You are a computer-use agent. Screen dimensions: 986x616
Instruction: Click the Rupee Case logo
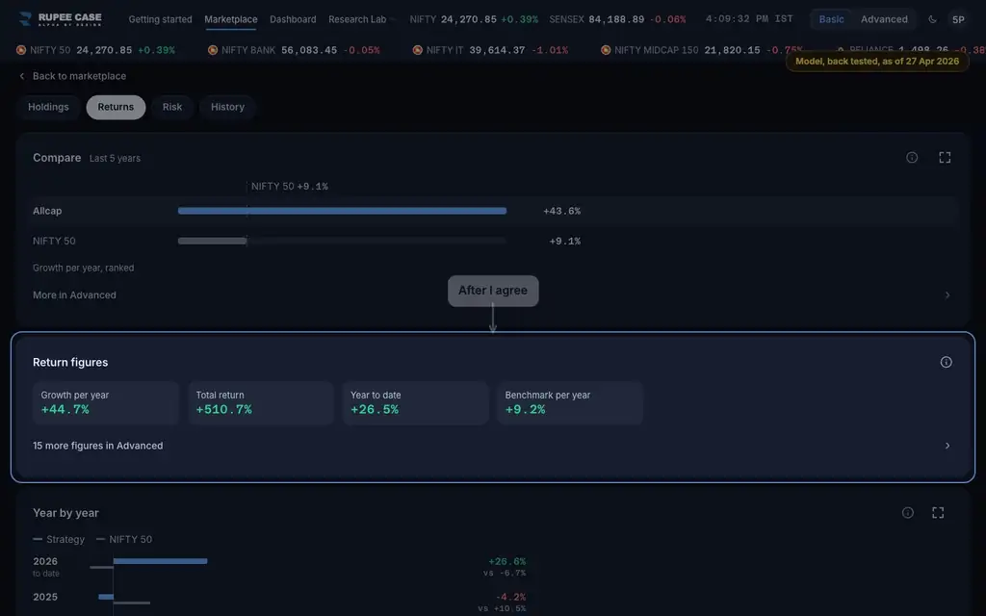pyautogui.click(x=61, y=19)
